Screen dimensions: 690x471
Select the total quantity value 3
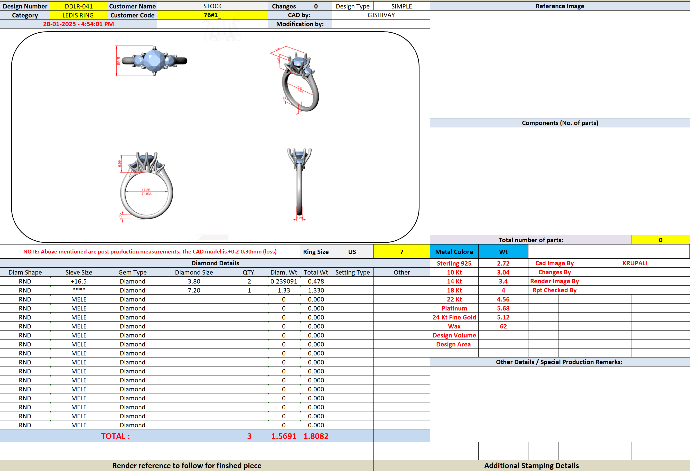tap(249, 436)
